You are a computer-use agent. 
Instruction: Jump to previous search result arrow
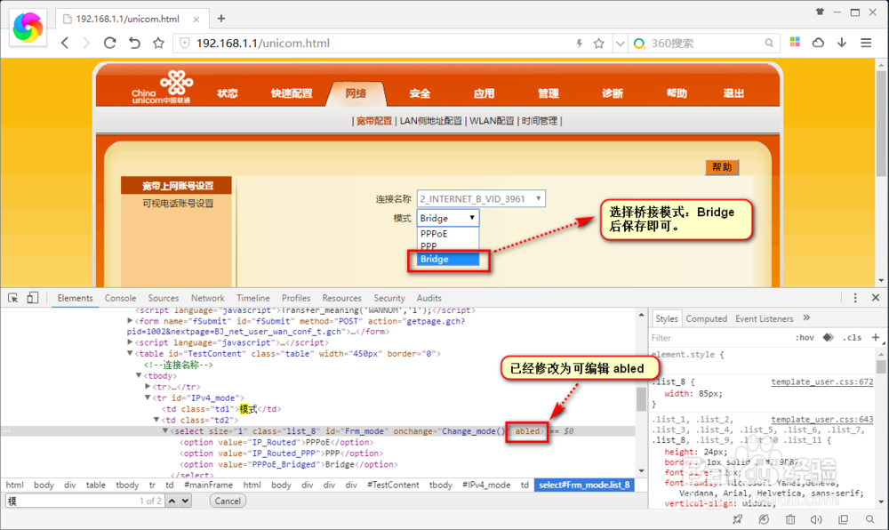click(172, 501)
